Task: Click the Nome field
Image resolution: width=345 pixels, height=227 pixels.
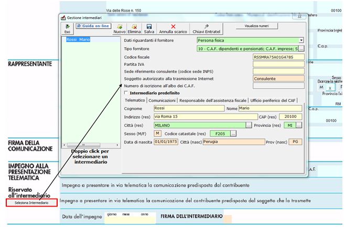Action: 270,108
